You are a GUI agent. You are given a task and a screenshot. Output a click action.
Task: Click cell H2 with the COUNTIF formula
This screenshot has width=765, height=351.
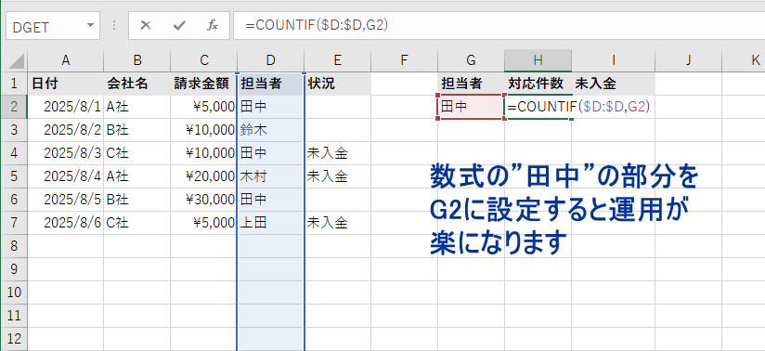pos(538,107)
